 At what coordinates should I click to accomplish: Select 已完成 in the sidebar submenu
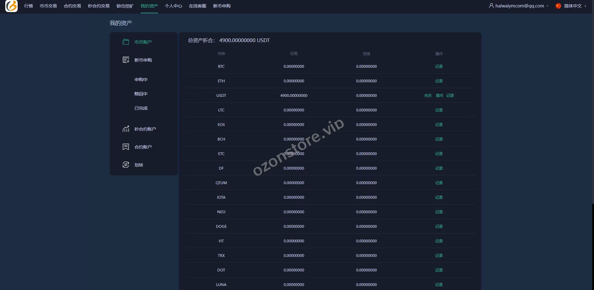click(141, 108)
